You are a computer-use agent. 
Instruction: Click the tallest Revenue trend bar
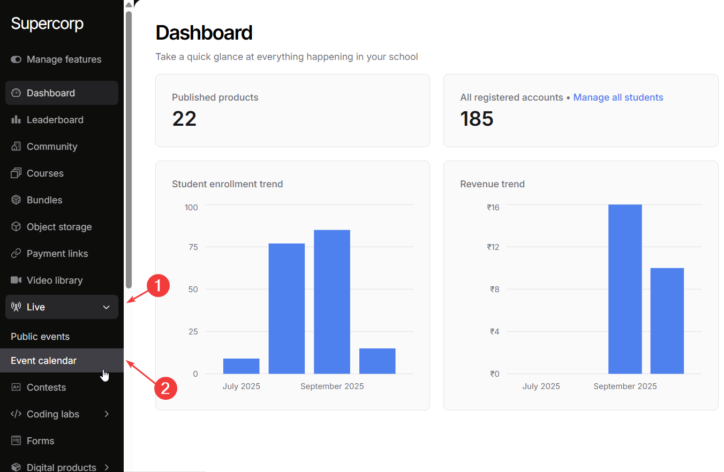625,289
